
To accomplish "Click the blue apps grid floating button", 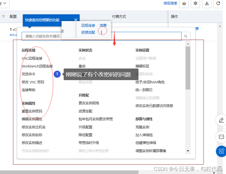I will click(x=221, y=151).
